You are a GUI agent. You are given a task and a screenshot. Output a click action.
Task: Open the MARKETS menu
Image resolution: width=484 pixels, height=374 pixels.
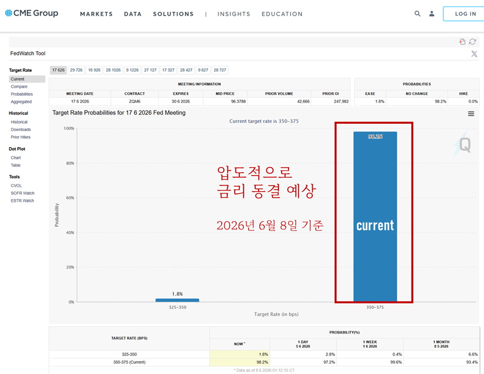(96, 14)
